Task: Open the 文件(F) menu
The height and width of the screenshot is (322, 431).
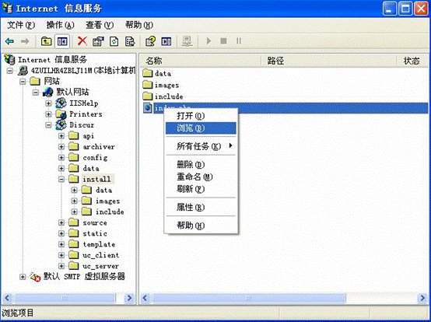Action: (x=21, y=25)
